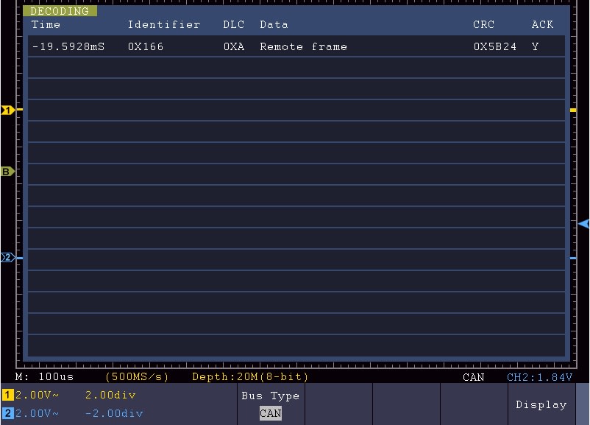Click the Time column header

pyautogui.click(x=46, y=24)
